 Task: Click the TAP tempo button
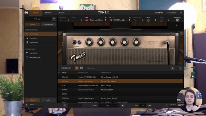149,105
